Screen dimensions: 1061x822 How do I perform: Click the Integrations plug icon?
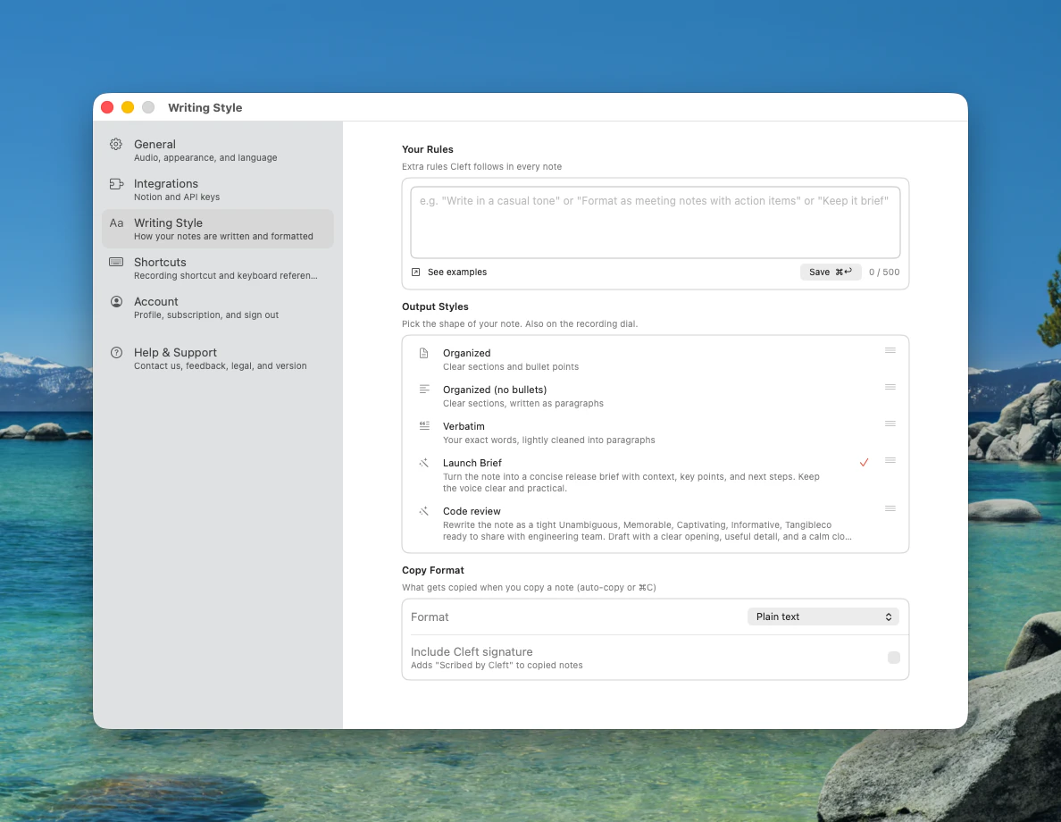[116, 183]
